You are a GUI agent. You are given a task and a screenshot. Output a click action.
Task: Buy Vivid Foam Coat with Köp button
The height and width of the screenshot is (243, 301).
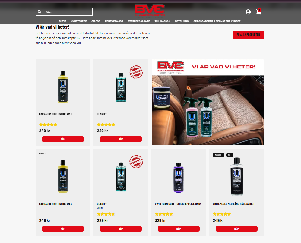[179, 229]
